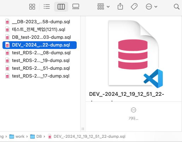Click the 기타... more actions button
The width and height of the screenshot is (182, 142).
[134, 114]
